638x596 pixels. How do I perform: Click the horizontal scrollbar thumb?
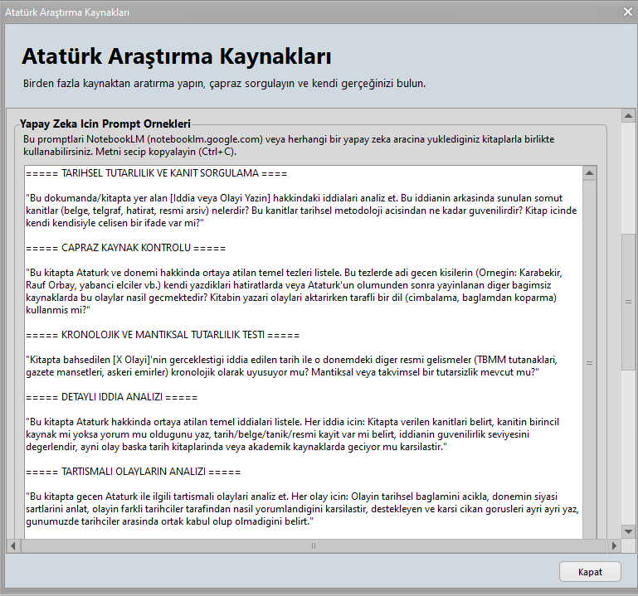[314, 545]
